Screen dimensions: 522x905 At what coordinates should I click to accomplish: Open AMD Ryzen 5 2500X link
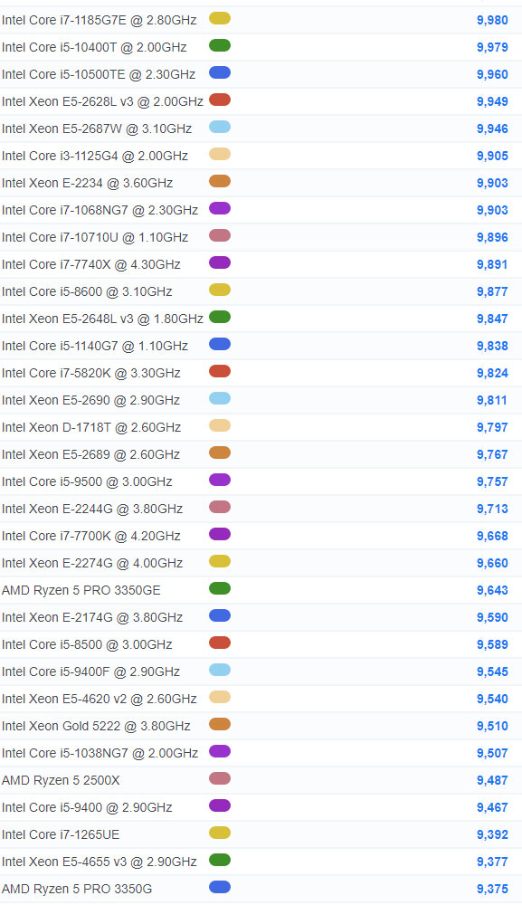pyautogui.click(x=61, y=780)
